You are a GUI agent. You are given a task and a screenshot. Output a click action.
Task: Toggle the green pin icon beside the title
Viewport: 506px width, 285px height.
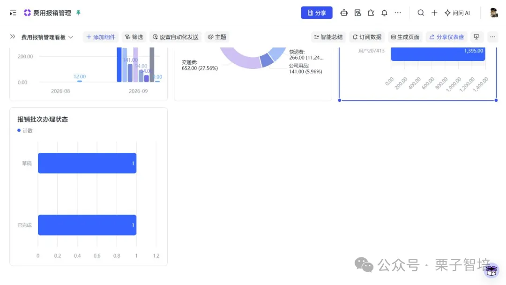click(x=78, y=13)
